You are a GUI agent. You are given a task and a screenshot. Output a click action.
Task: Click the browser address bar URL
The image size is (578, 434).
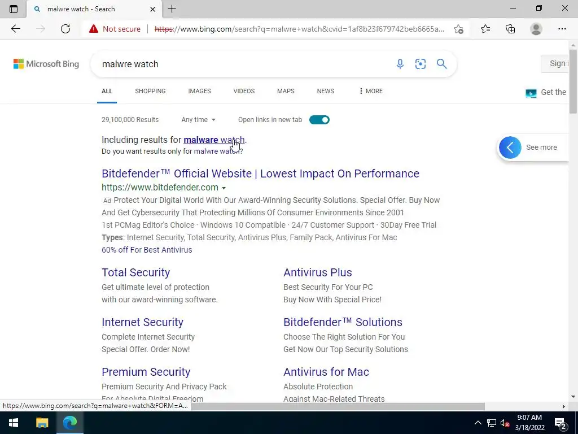299,29
